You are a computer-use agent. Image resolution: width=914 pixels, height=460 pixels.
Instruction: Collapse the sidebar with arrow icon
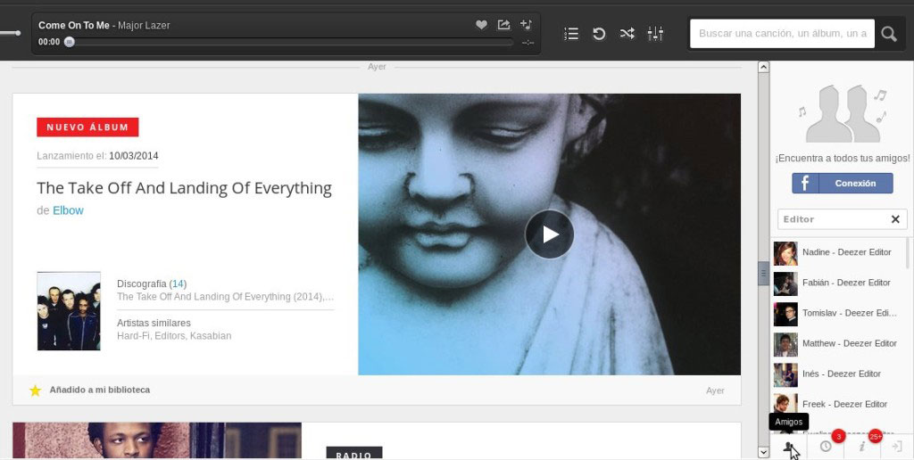click(x=897, y=447)
